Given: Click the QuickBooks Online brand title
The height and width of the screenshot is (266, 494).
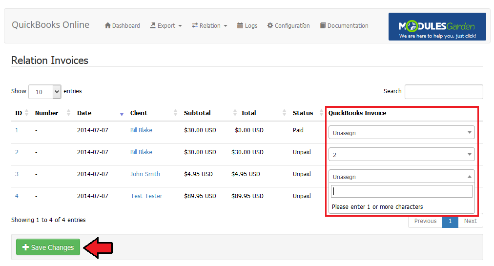Looking at the screenshot, I should point(50,24).
